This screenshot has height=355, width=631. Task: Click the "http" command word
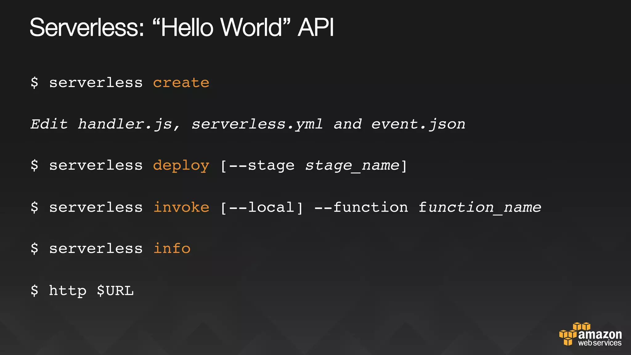point(68,291)
